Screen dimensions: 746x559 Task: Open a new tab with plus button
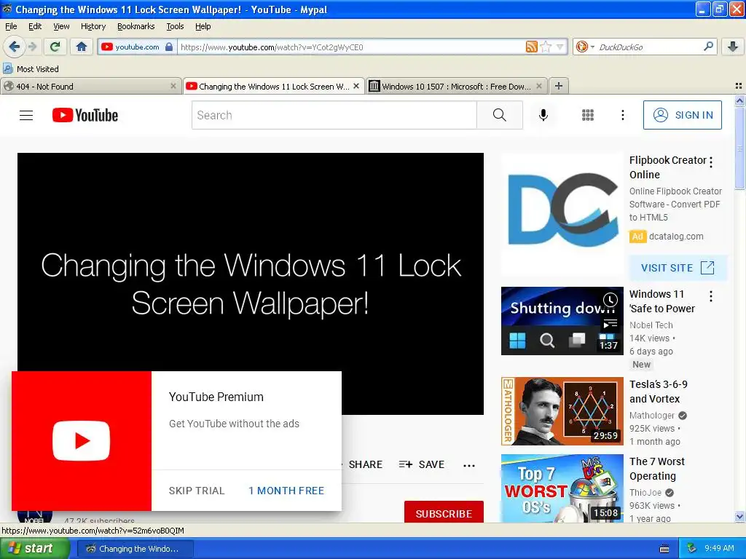559,86
